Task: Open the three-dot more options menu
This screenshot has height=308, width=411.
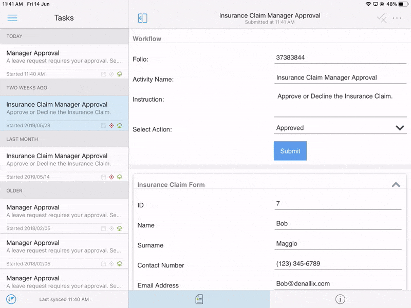Action: click(x=397, y=18)
